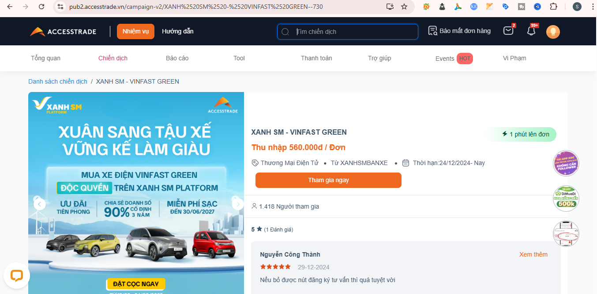Open the Báo cáo tab
The height and width of the screenshot is (294, 597).
coord(177,58)
